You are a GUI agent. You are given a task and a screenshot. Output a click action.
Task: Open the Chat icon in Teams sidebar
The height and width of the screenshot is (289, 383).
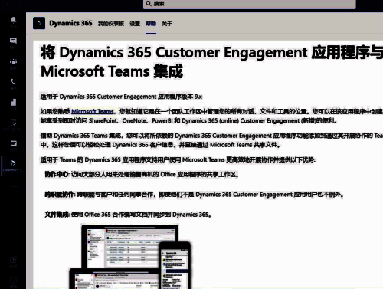click(13, 41)
